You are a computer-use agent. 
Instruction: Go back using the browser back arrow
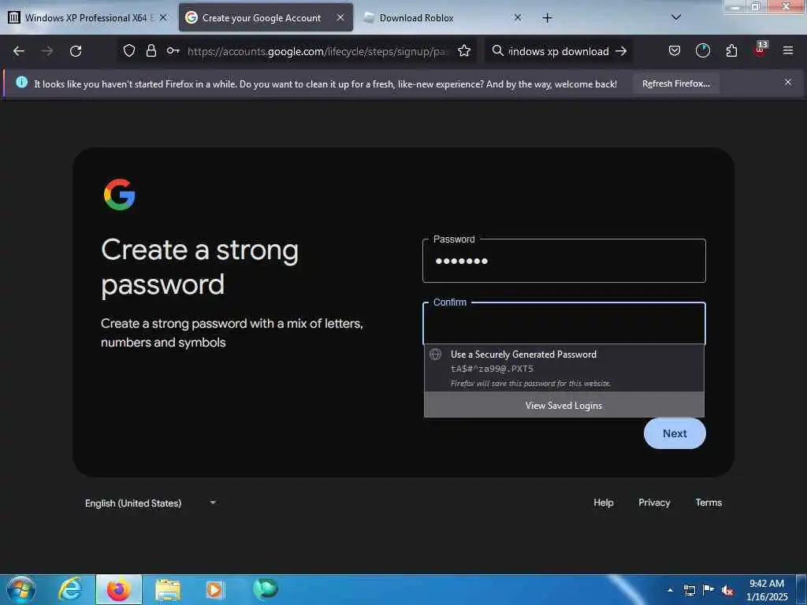click(x=19, y=51)
